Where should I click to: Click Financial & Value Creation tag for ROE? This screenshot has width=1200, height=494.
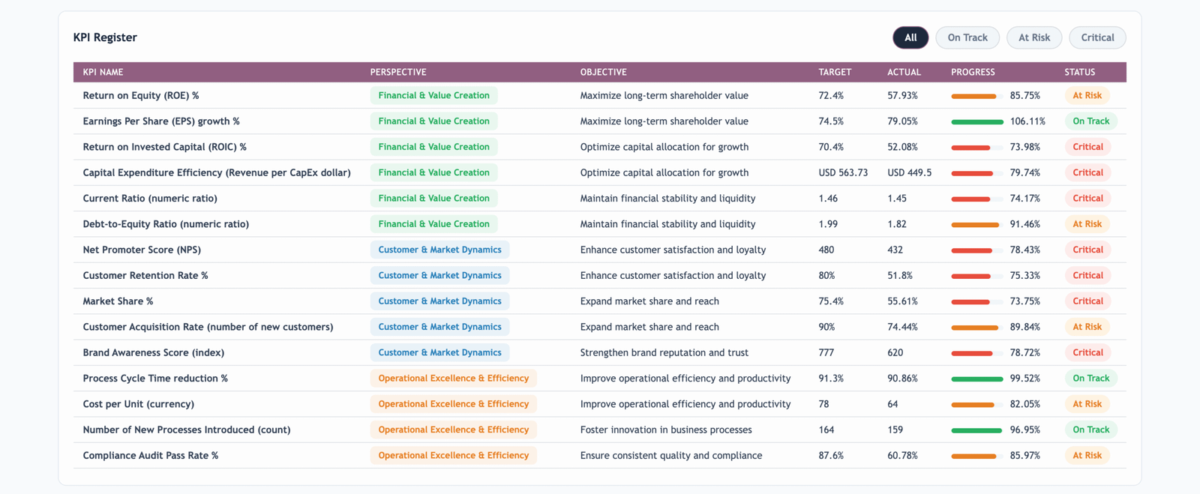[433, 95]
